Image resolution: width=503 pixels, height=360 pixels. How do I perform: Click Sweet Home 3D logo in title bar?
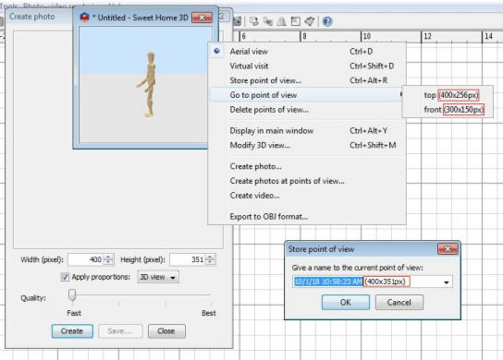tap(84, 18)
